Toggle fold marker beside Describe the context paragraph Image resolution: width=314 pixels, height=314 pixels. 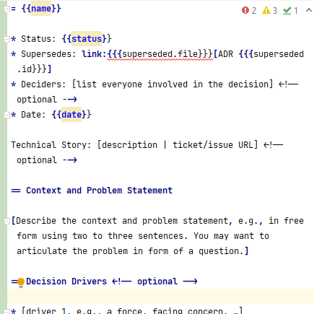pyautogui.click(x=6, y=221)
